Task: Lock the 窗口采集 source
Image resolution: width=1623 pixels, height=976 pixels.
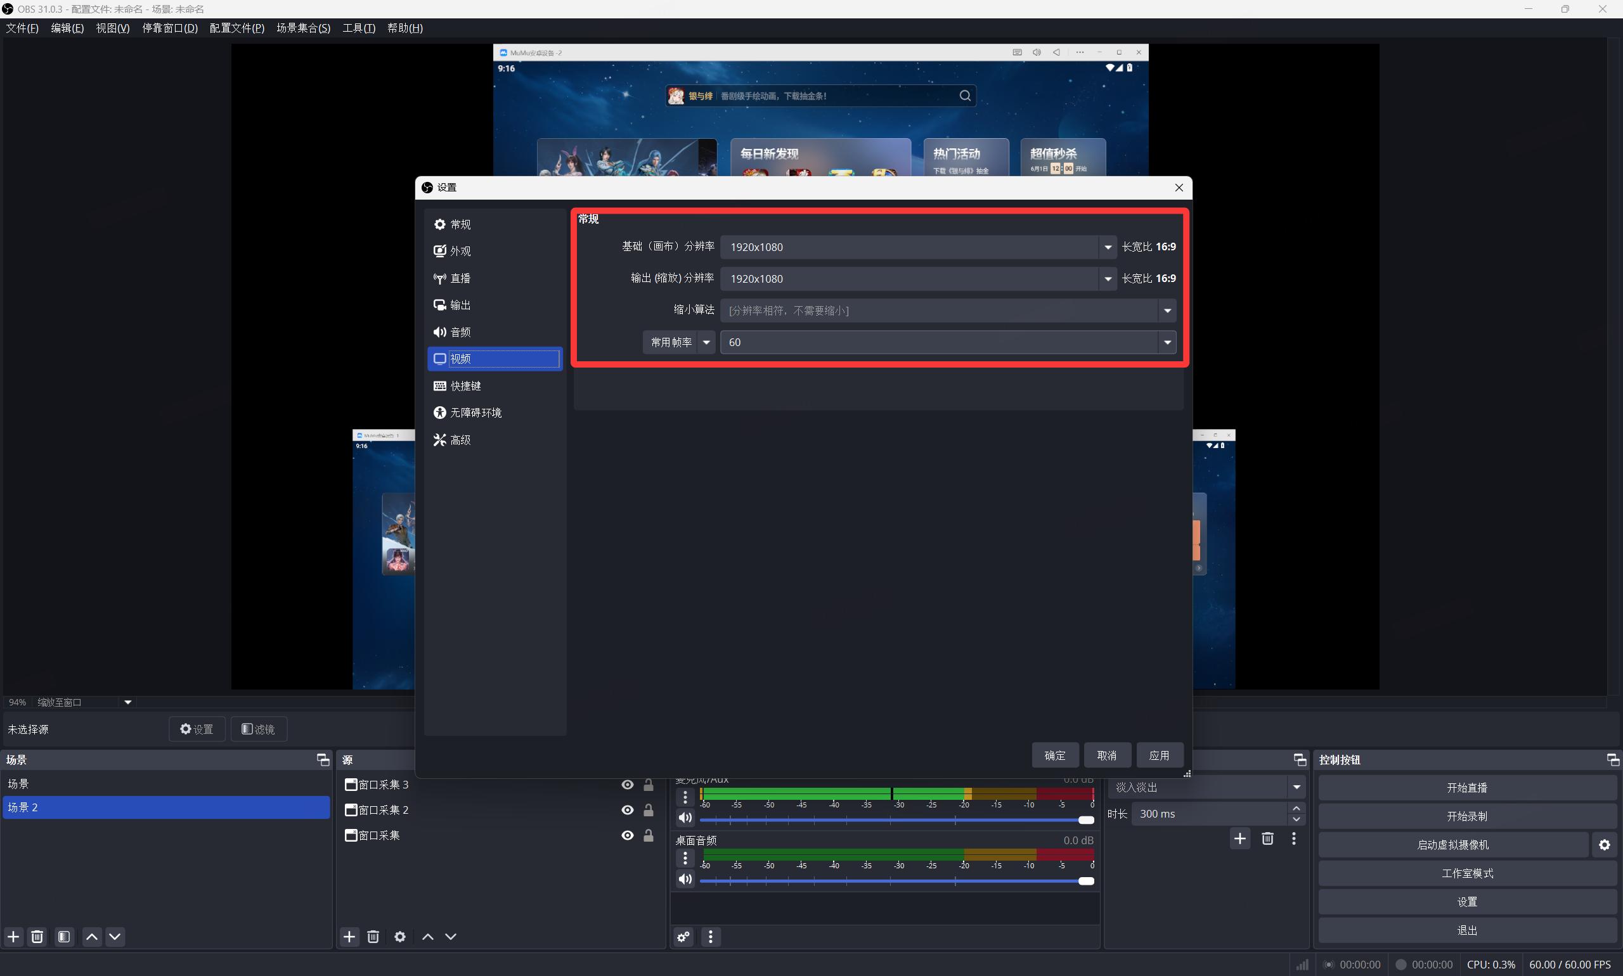Action: (648, 835)
